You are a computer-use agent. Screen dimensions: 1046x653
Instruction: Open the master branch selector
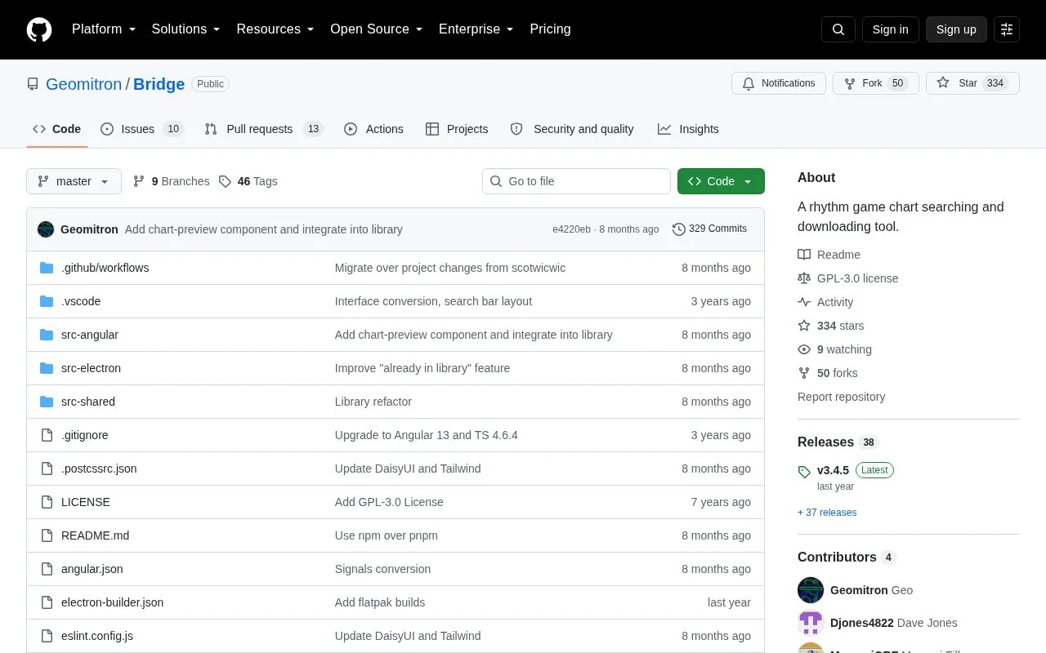click(x=74, y=181)
